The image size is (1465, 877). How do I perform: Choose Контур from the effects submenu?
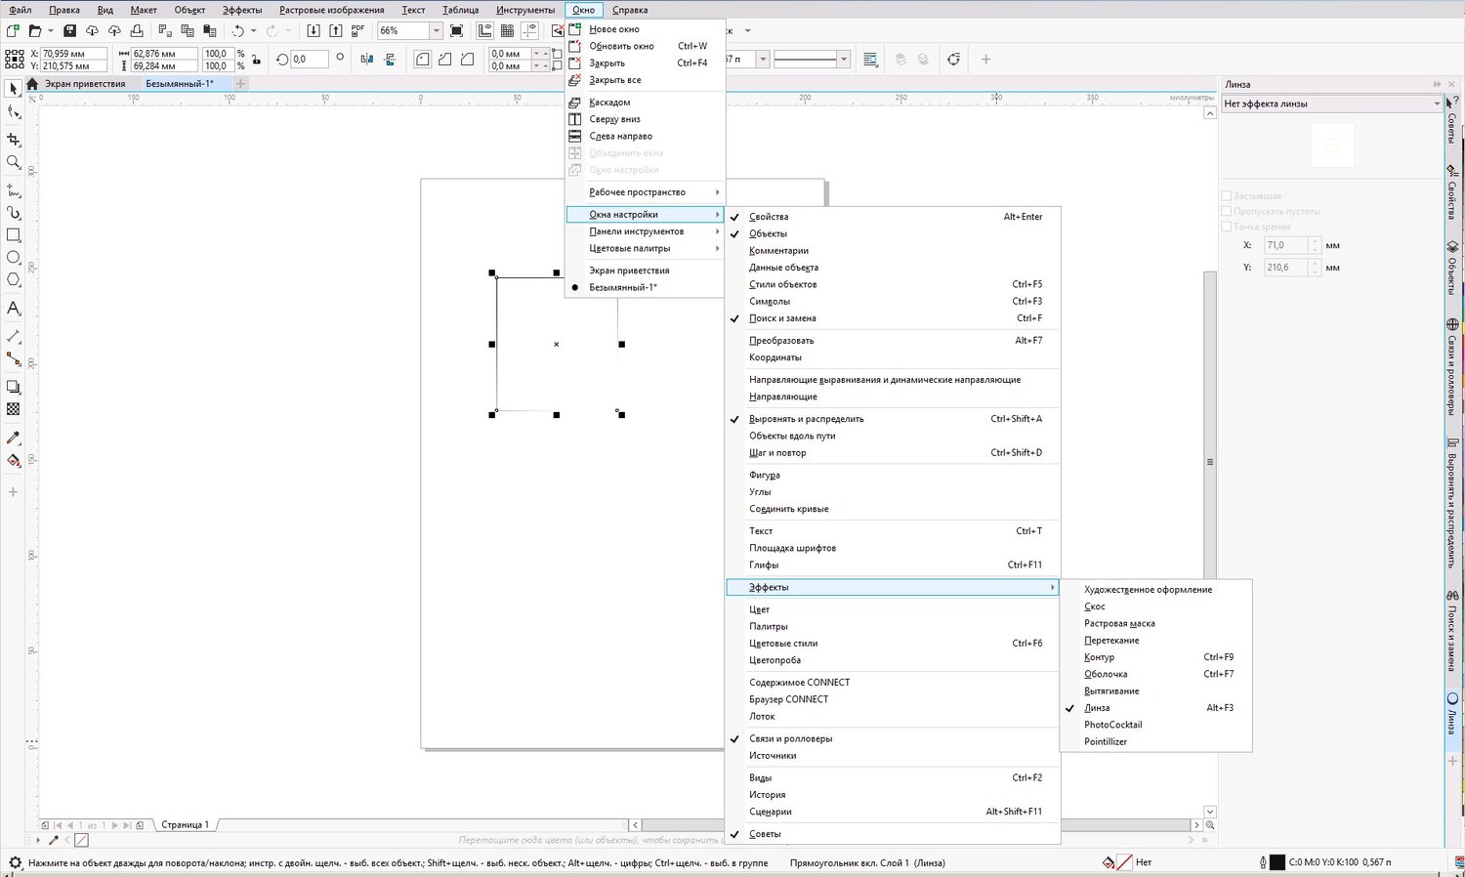click(1099, 657)
